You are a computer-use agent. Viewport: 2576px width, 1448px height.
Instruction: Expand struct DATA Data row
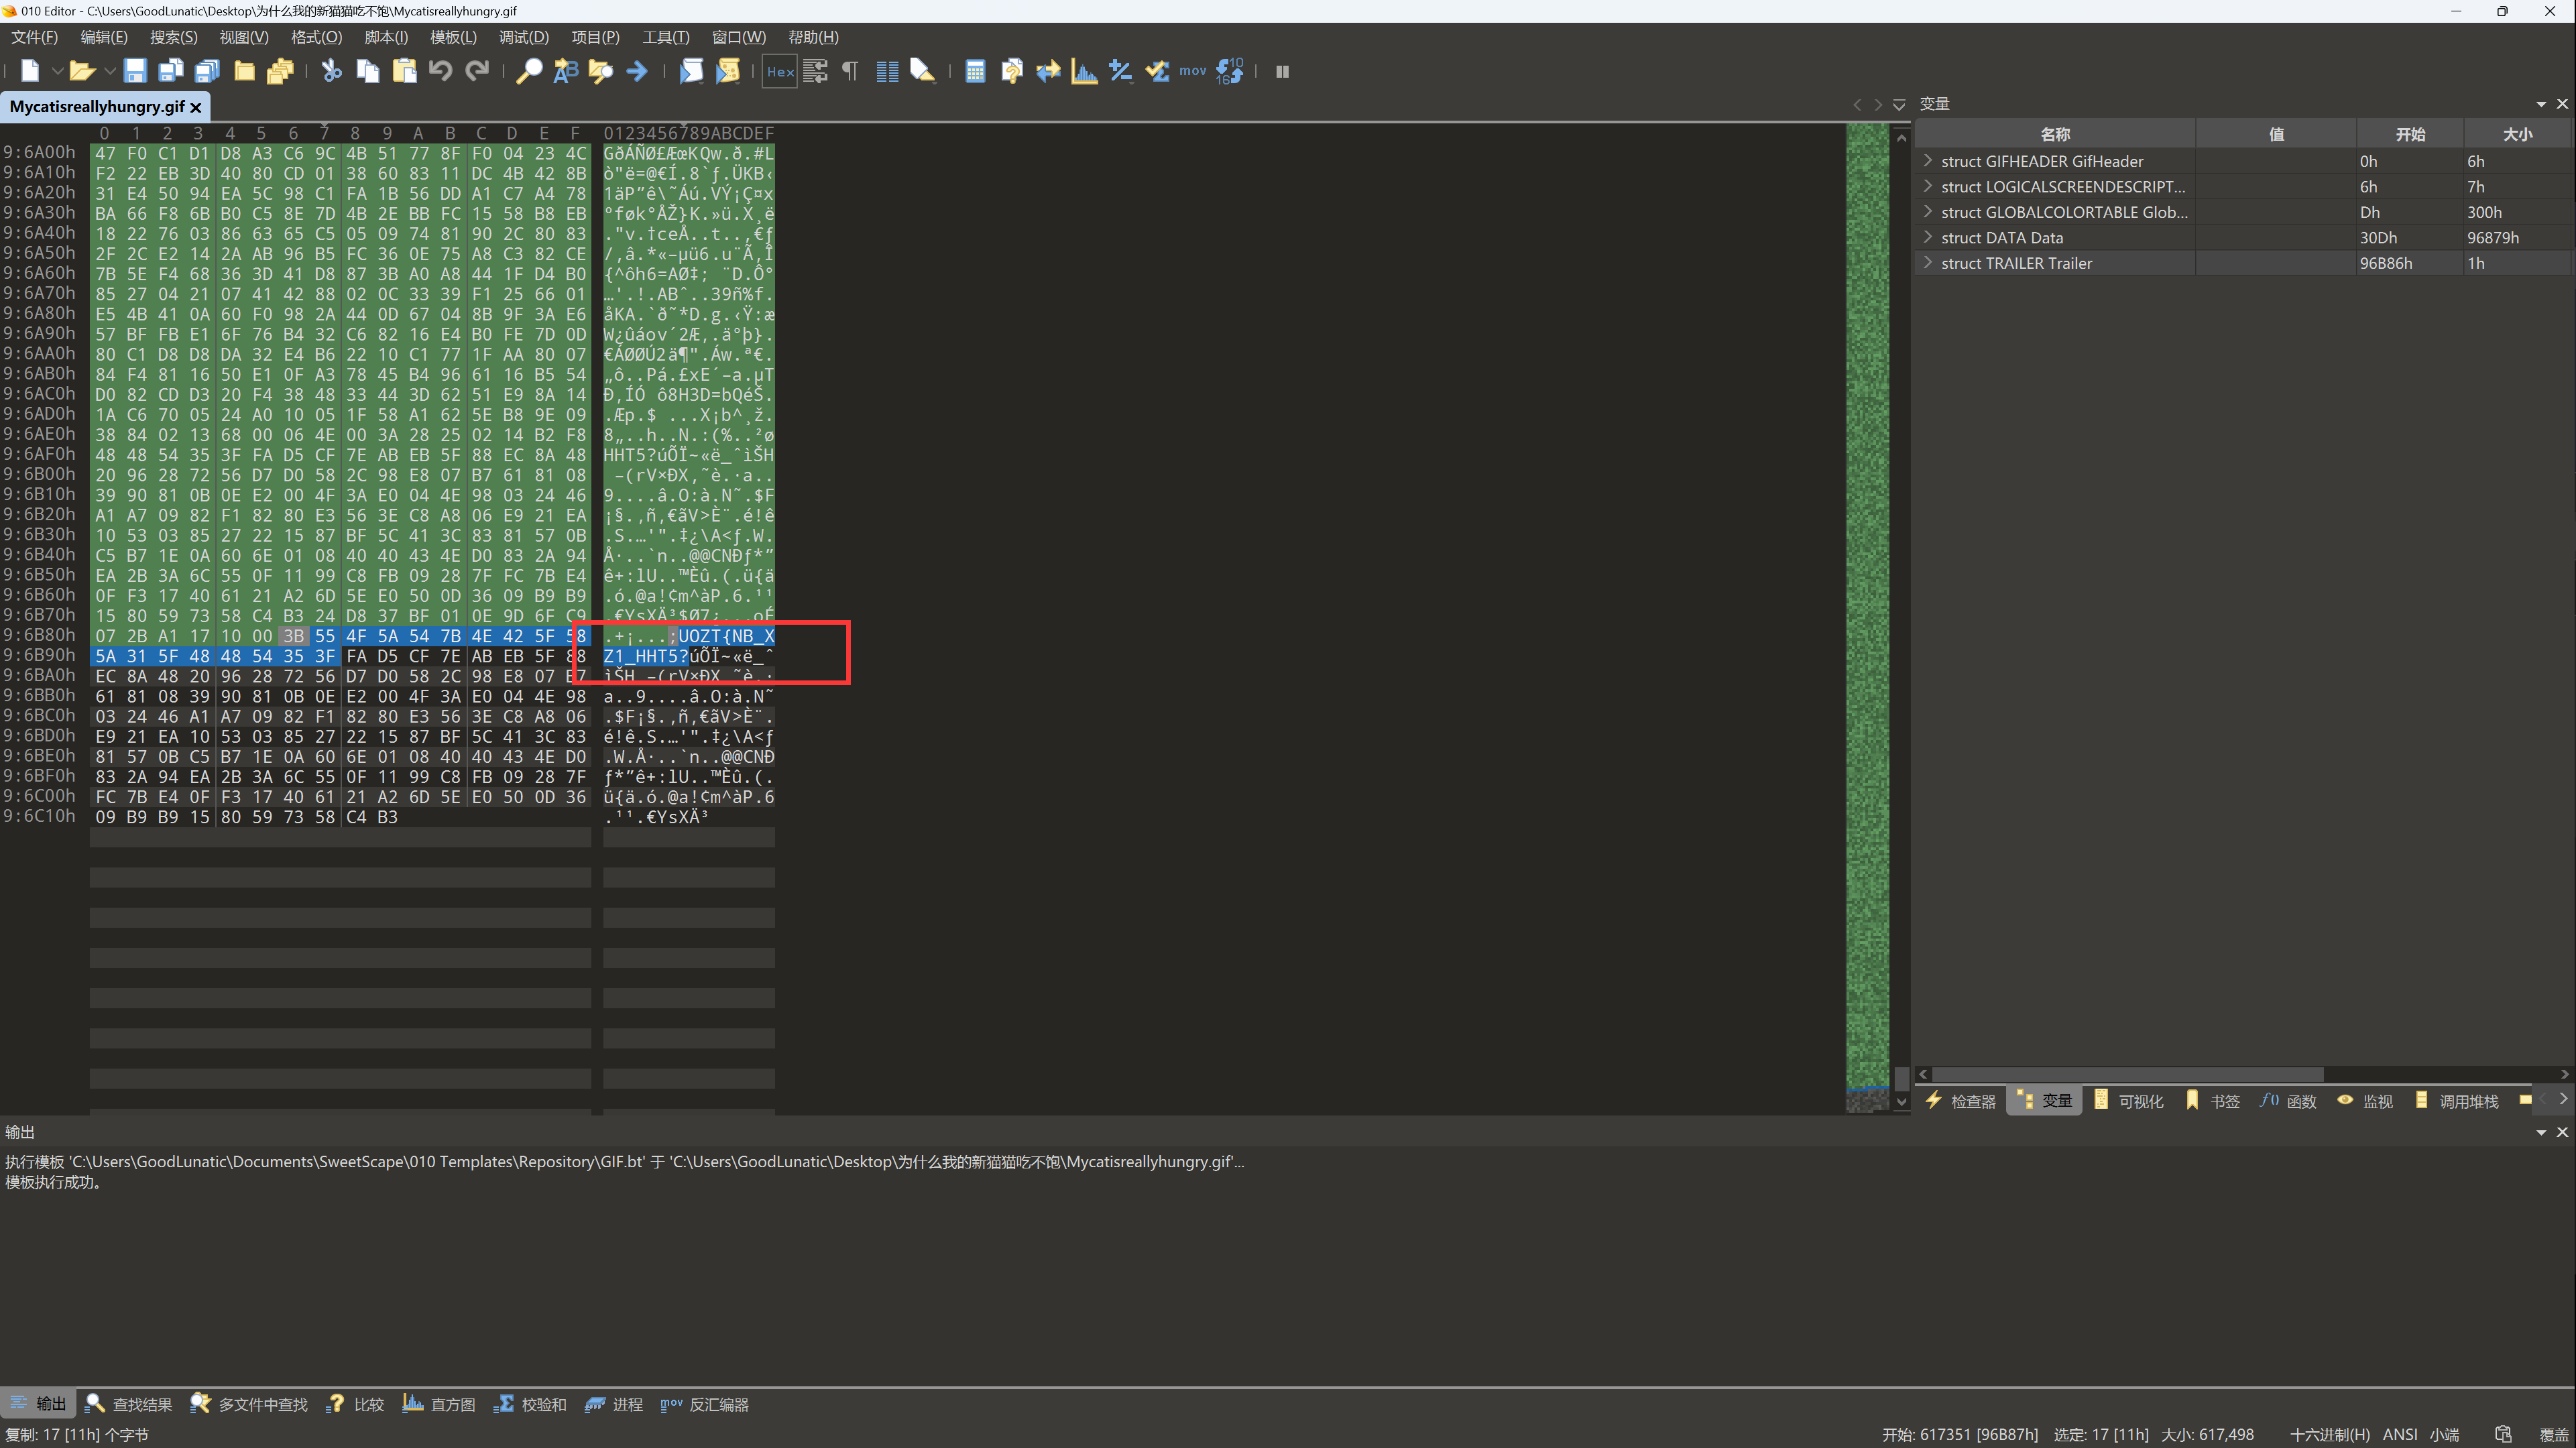coord(1927,237)
